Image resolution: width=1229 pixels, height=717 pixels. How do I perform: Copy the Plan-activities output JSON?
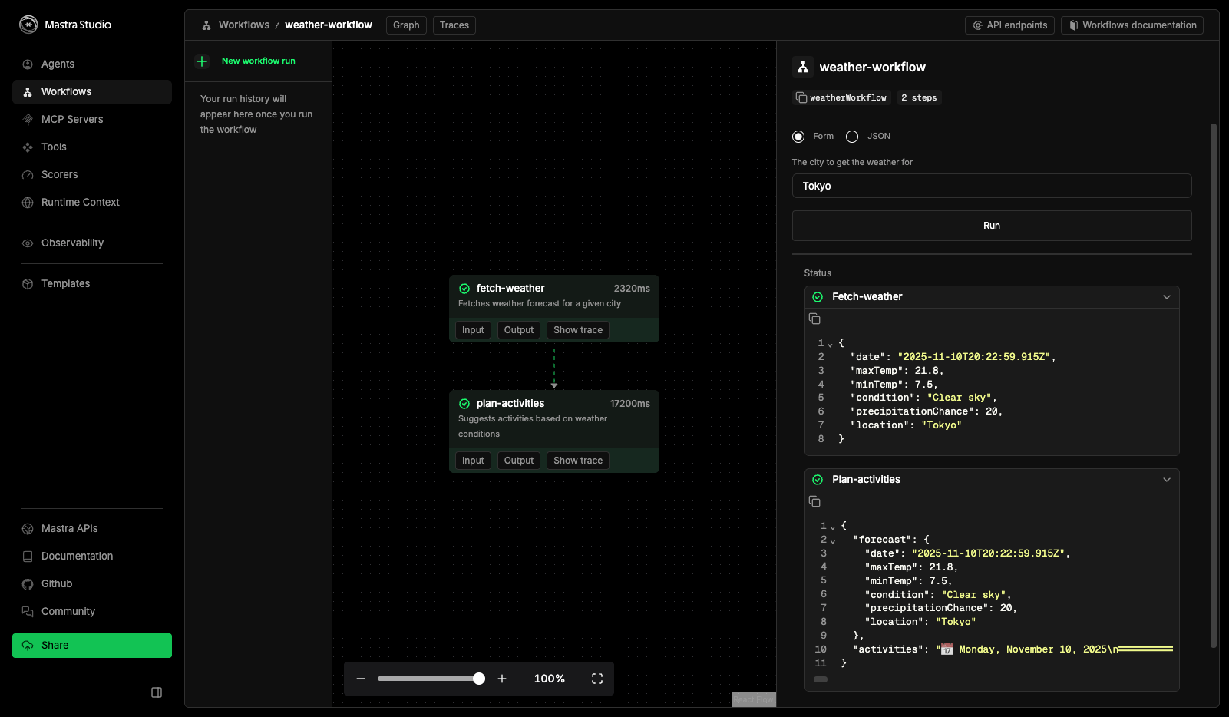click(814, 501)
